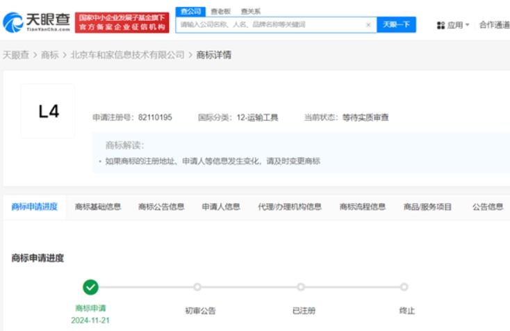Switch to 查老板 search tab

pyautogui.click(x=220, y=11)
